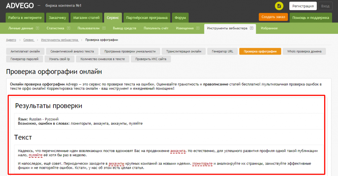Click the yellow round badge icon
Image resolution: width=338 pixels, height=176 pixels.
(279, 6)
